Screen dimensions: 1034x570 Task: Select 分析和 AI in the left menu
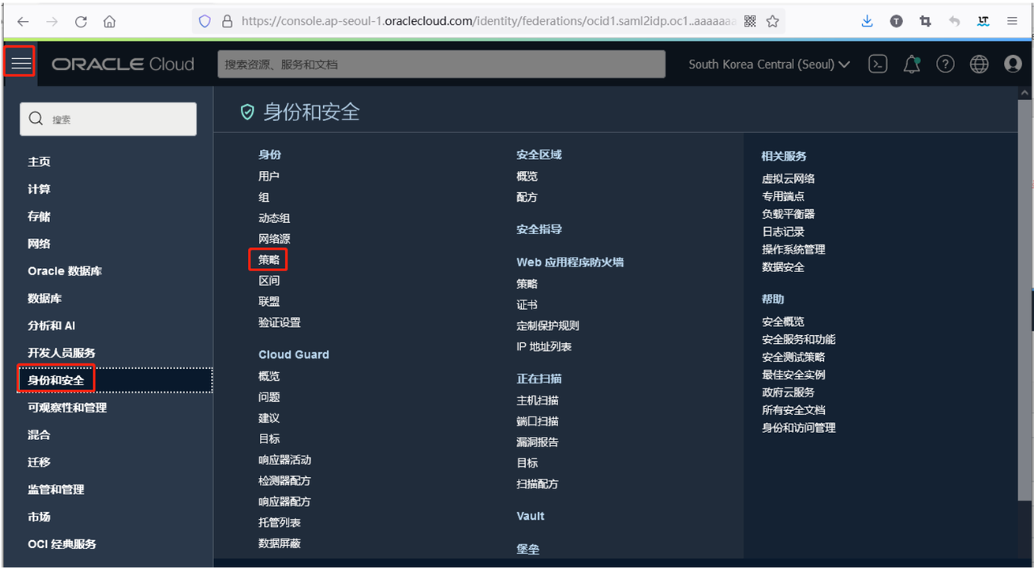(x=52, y=325)
